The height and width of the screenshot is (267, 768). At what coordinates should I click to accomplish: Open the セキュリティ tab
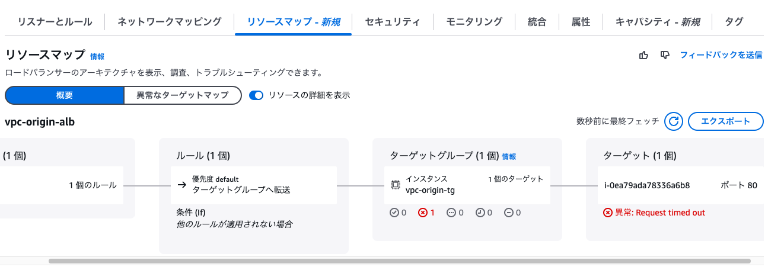pos(393,22)
